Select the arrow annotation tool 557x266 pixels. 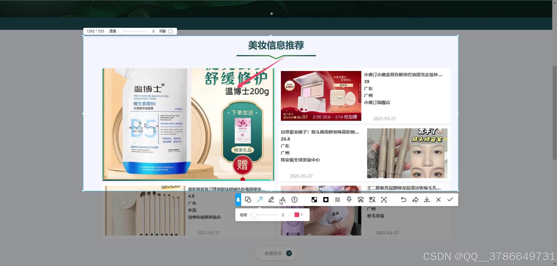click(260, 200)
